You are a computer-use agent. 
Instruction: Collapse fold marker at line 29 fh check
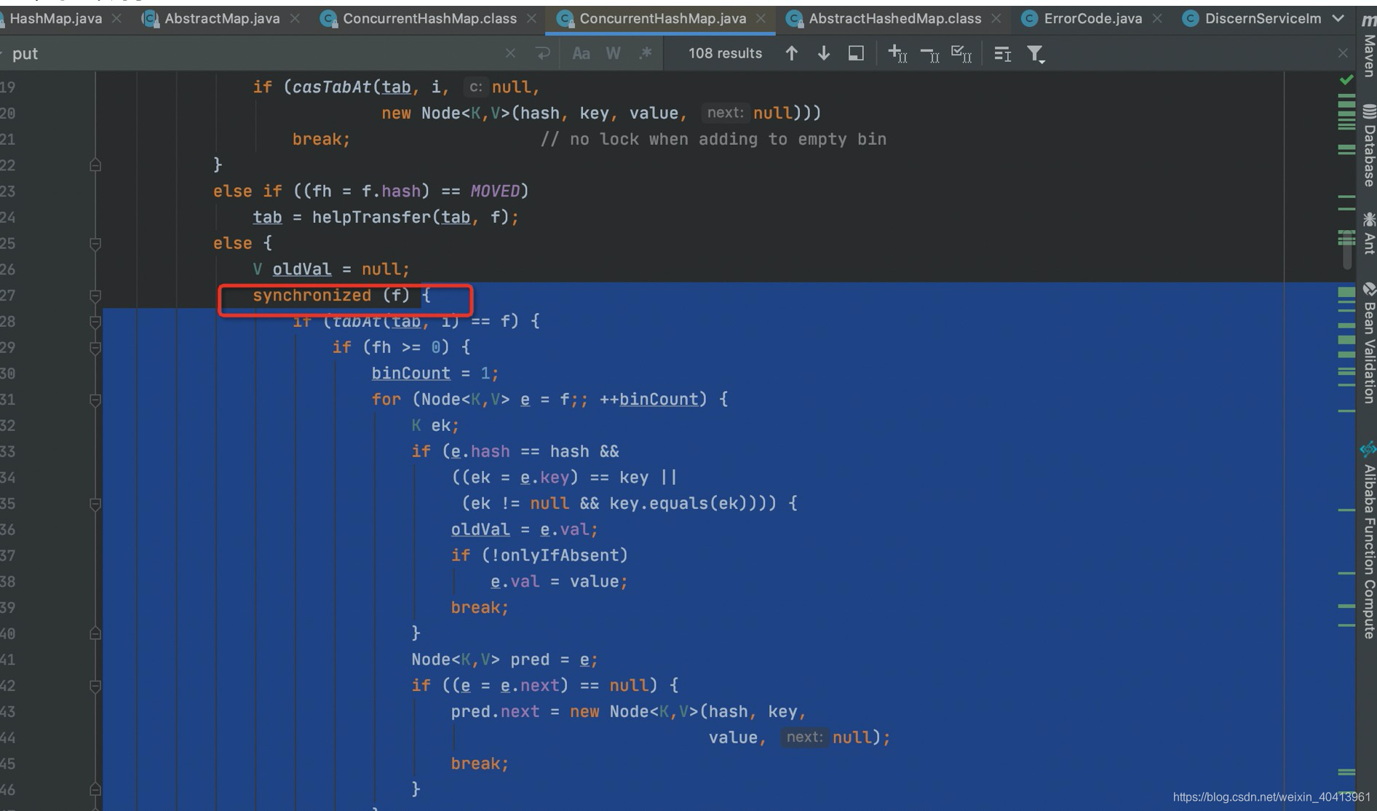(x=95, y=348)
